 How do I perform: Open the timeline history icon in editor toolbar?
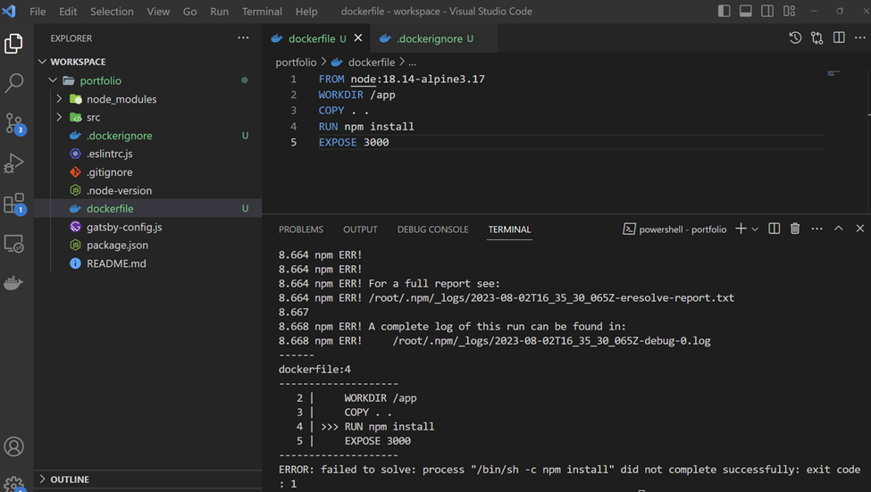coord(795,38)
